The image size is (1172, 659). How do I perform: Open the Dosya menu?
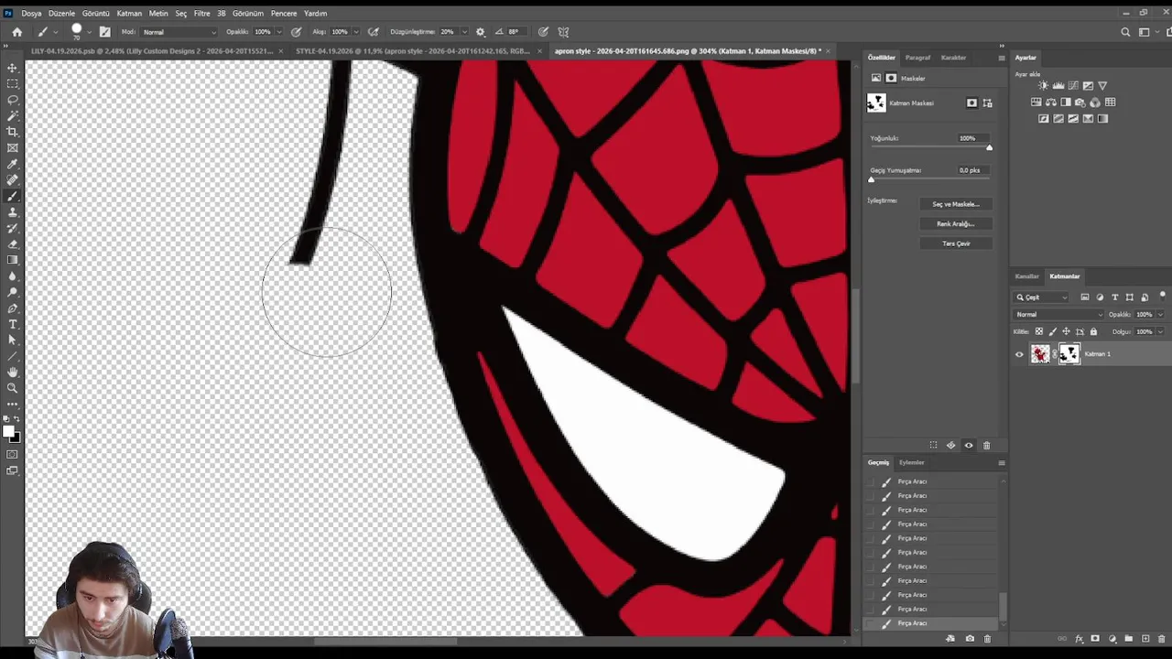pyautogui.click(x=31, y=14)
